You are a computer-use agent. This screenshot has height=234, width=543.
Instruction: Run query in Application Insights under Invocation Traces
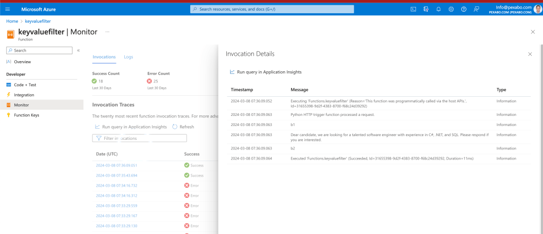131,127
